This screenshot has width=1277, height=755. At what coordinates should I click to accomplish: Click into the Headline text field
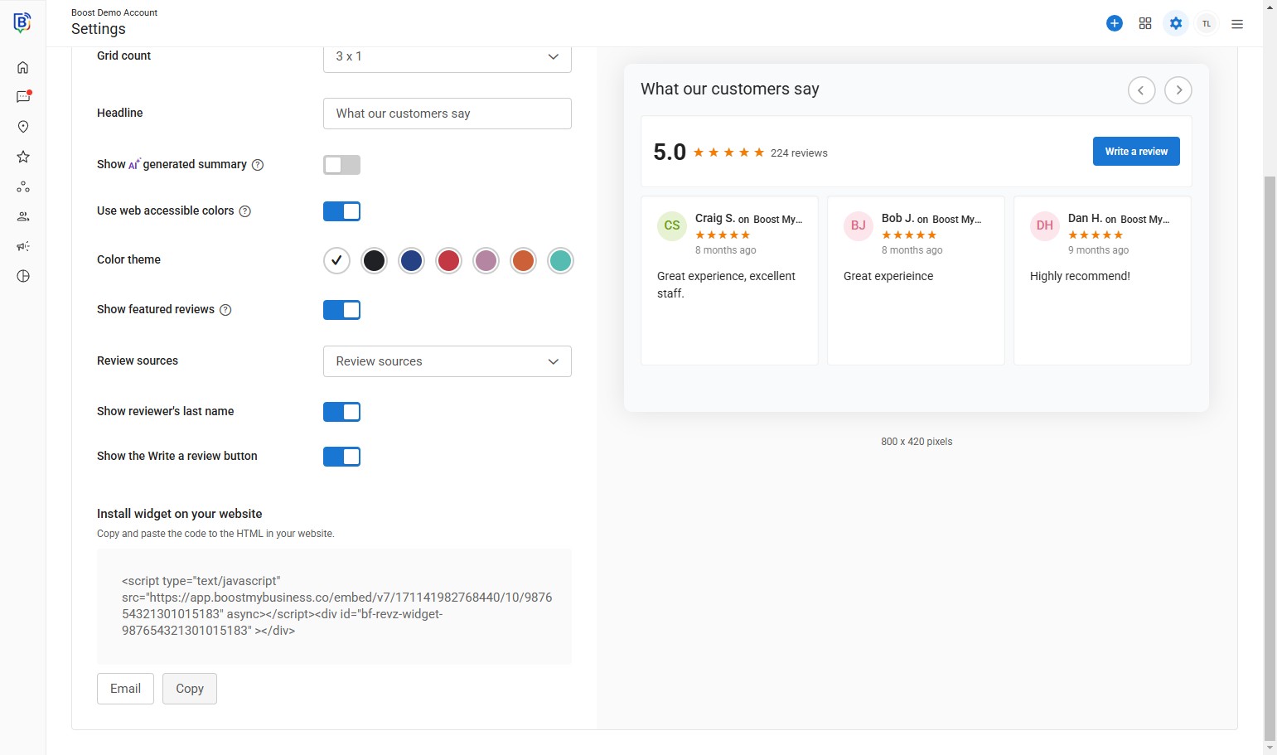[x=447, y=114]
